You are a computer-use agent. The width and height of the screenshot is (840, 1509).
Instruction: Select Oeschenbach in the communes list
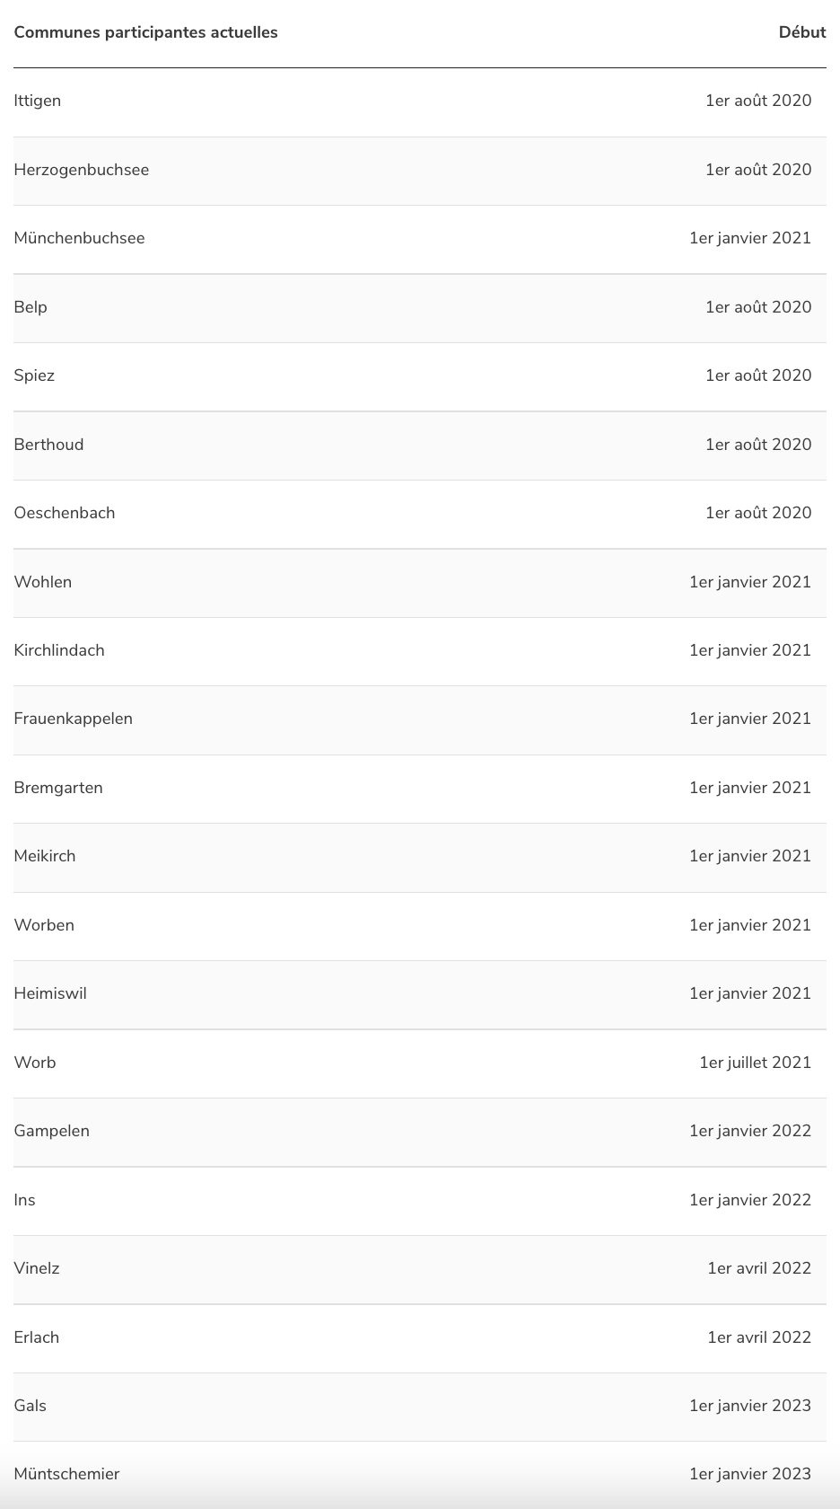[65, 513]
